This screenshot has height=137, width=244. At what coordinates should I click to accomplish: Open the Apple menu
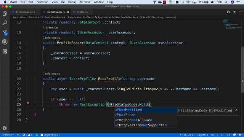(x=5, y=2)
